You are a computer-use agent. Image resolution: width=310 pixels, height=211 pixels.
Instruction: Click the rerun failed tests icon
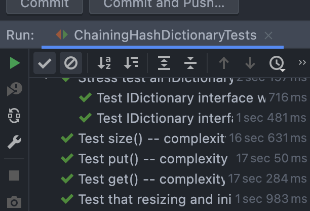tap(14, 90)
